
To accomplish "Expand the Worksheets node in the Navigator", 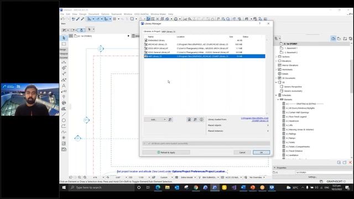I will point(276,70).
